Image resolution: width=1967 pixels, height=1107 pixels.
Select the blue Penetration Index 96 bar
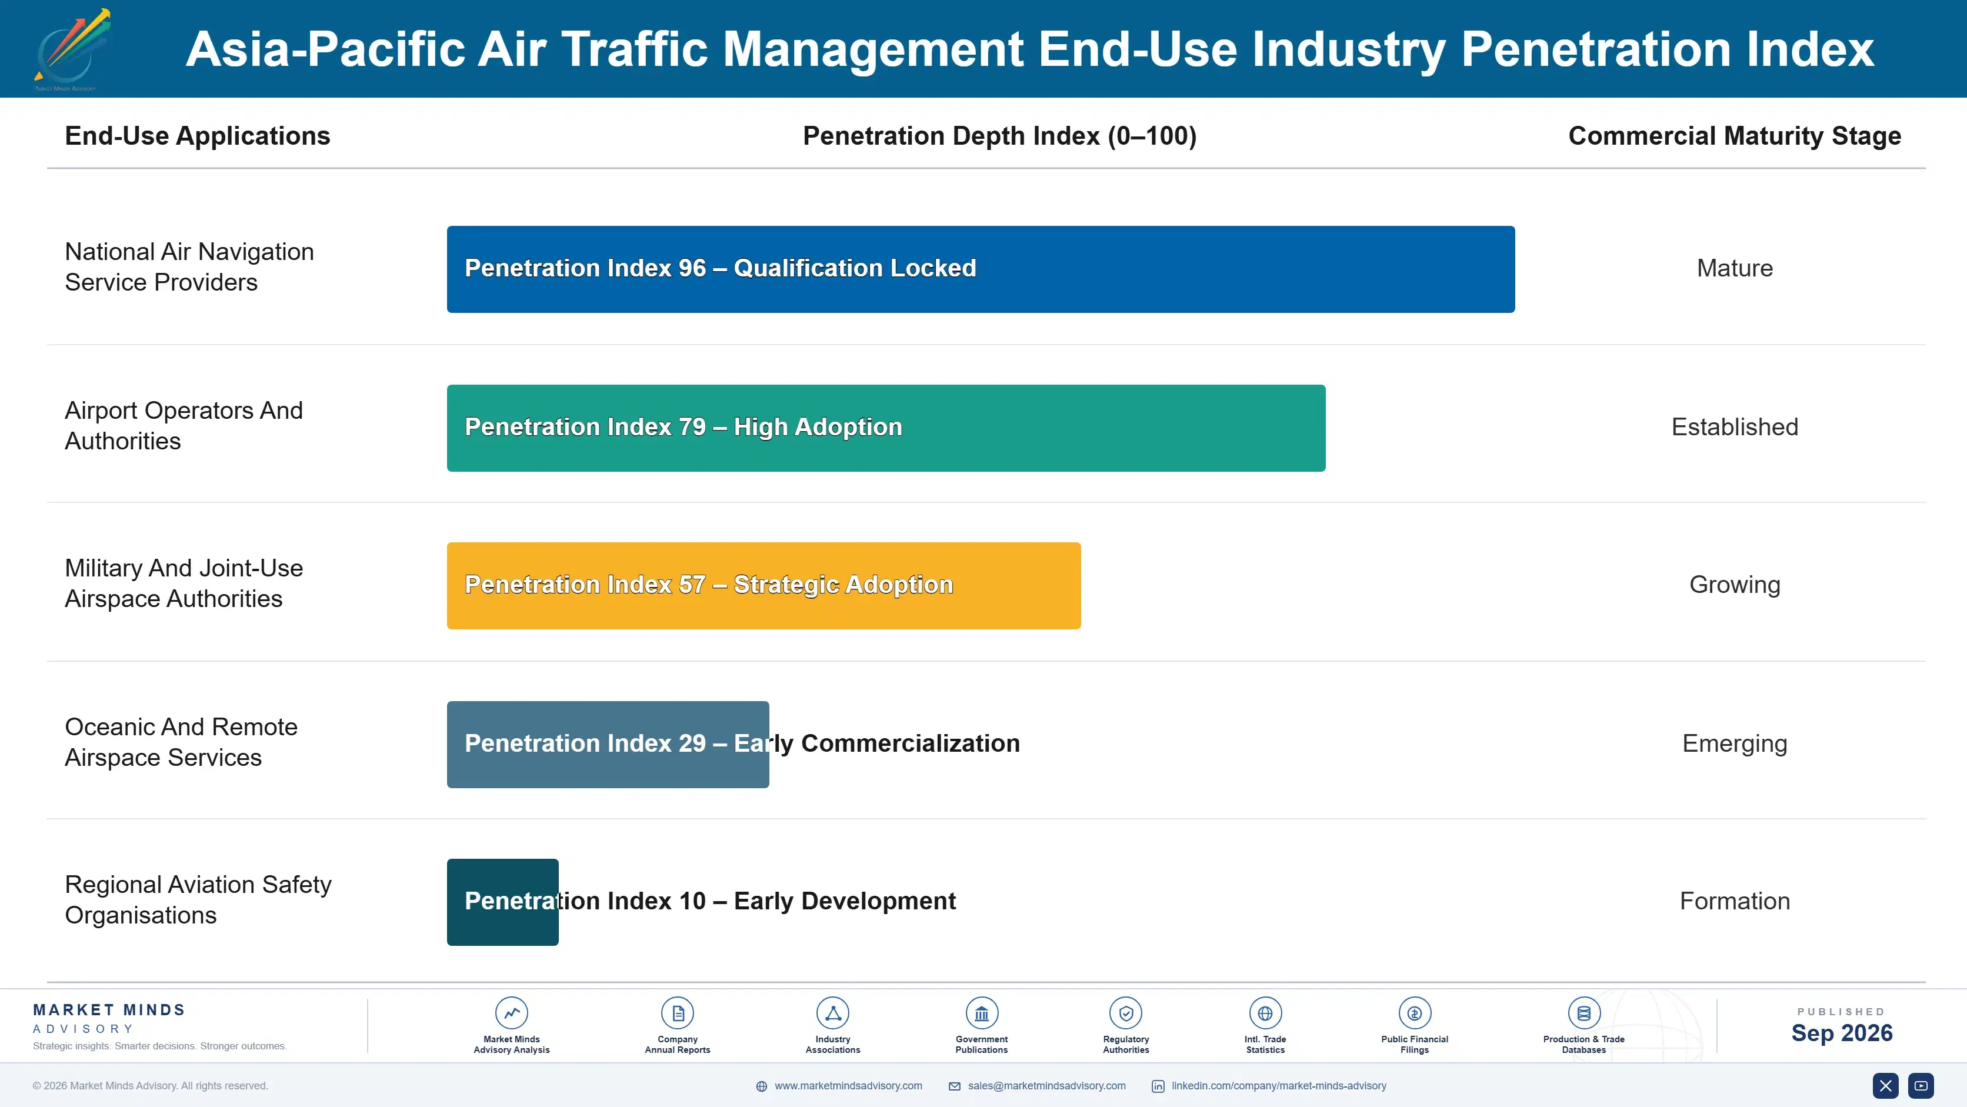click(x=981, y=269)
